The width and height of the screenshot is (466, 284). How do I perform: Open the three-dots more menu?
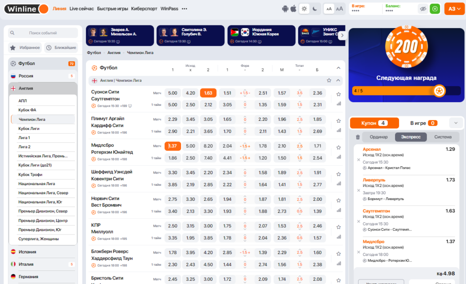click(x=185, y=9)
